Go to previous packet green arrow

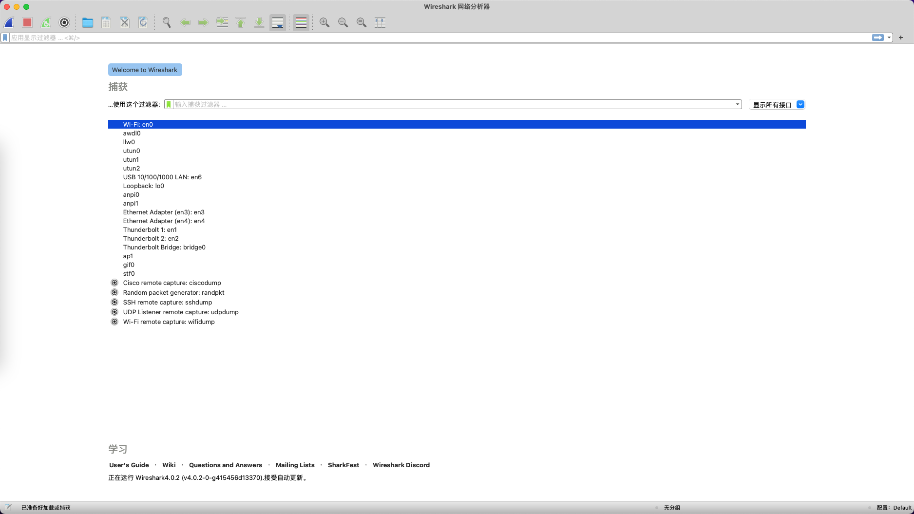pos(185,22)
